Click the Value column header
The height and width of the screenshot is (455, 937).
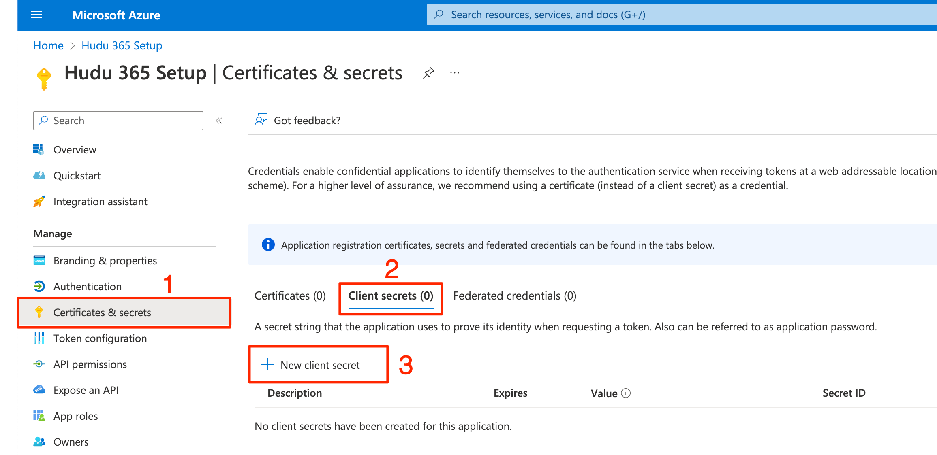[x=604, y=393]
